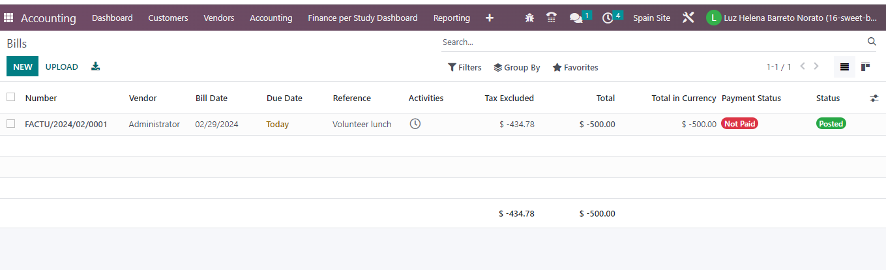Click the Activities column header

[426, 98]
